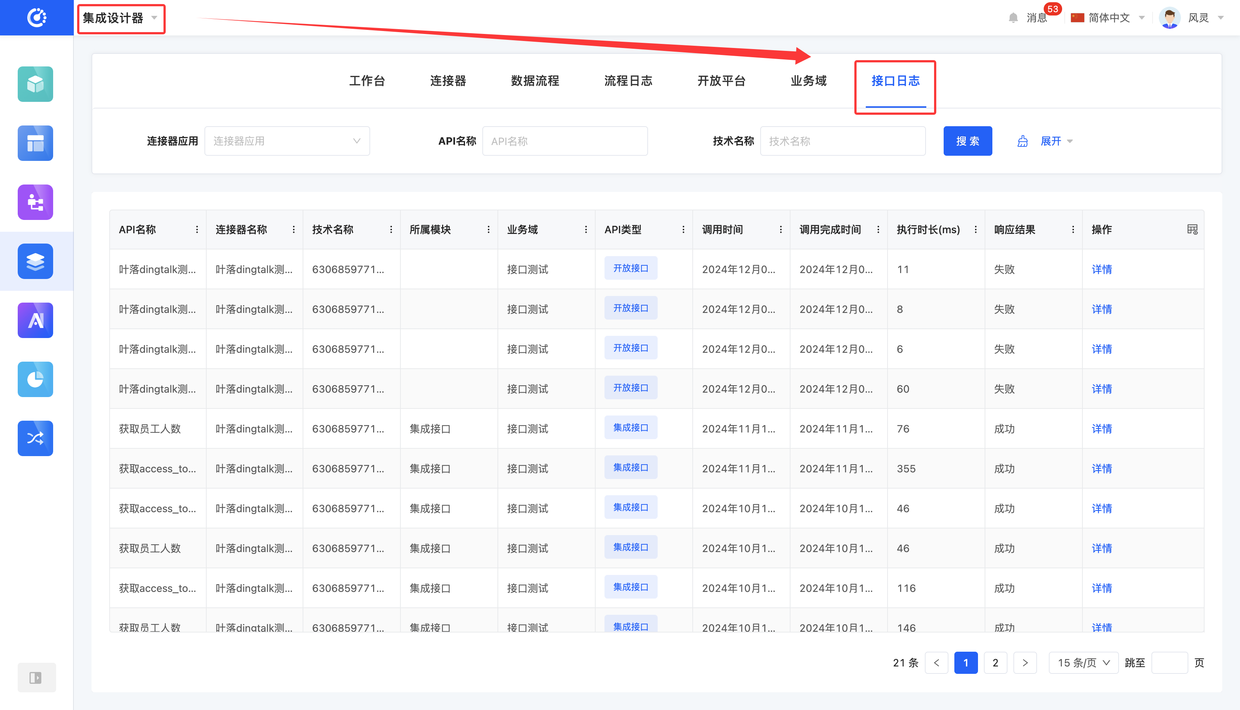Viewport: 1240px width, 710px height.
Task: Collapse the sidebar with bottom panel icon
Action: [35, 677]
